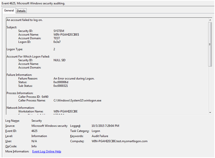The image size is (215, 158).
Task: Switch to the Details tab
Action: coord(21,11)
